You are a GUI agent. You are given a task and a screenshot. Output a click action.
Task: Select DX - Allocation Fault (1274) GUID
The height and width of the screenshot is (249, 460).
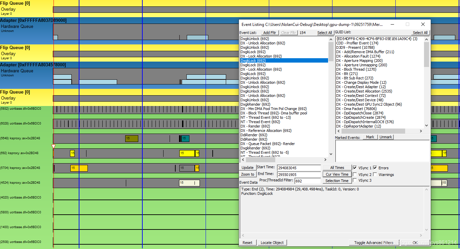358,56
